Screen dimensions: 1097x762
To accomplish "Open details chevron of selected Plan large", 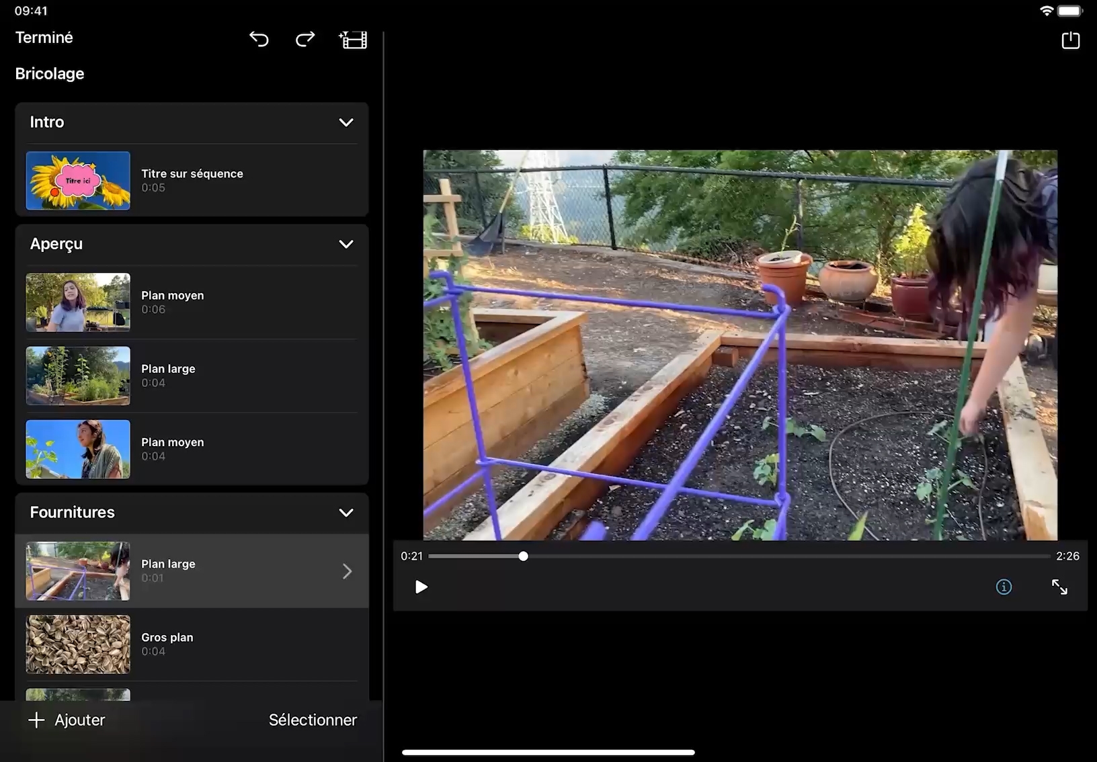I will click(348, 571).
